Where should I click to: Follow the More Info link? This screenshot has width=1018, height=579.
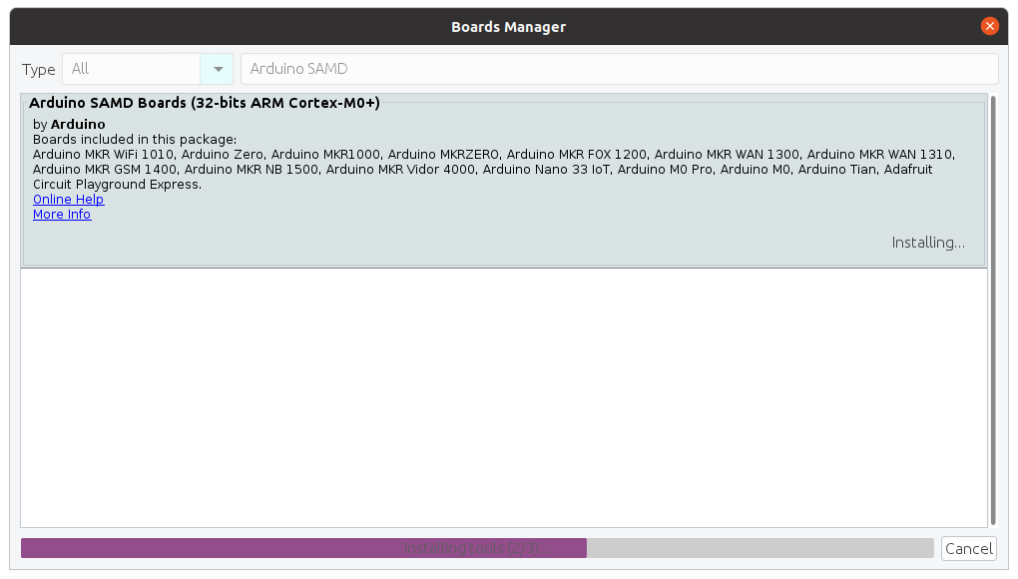click(x=62, y=215)
